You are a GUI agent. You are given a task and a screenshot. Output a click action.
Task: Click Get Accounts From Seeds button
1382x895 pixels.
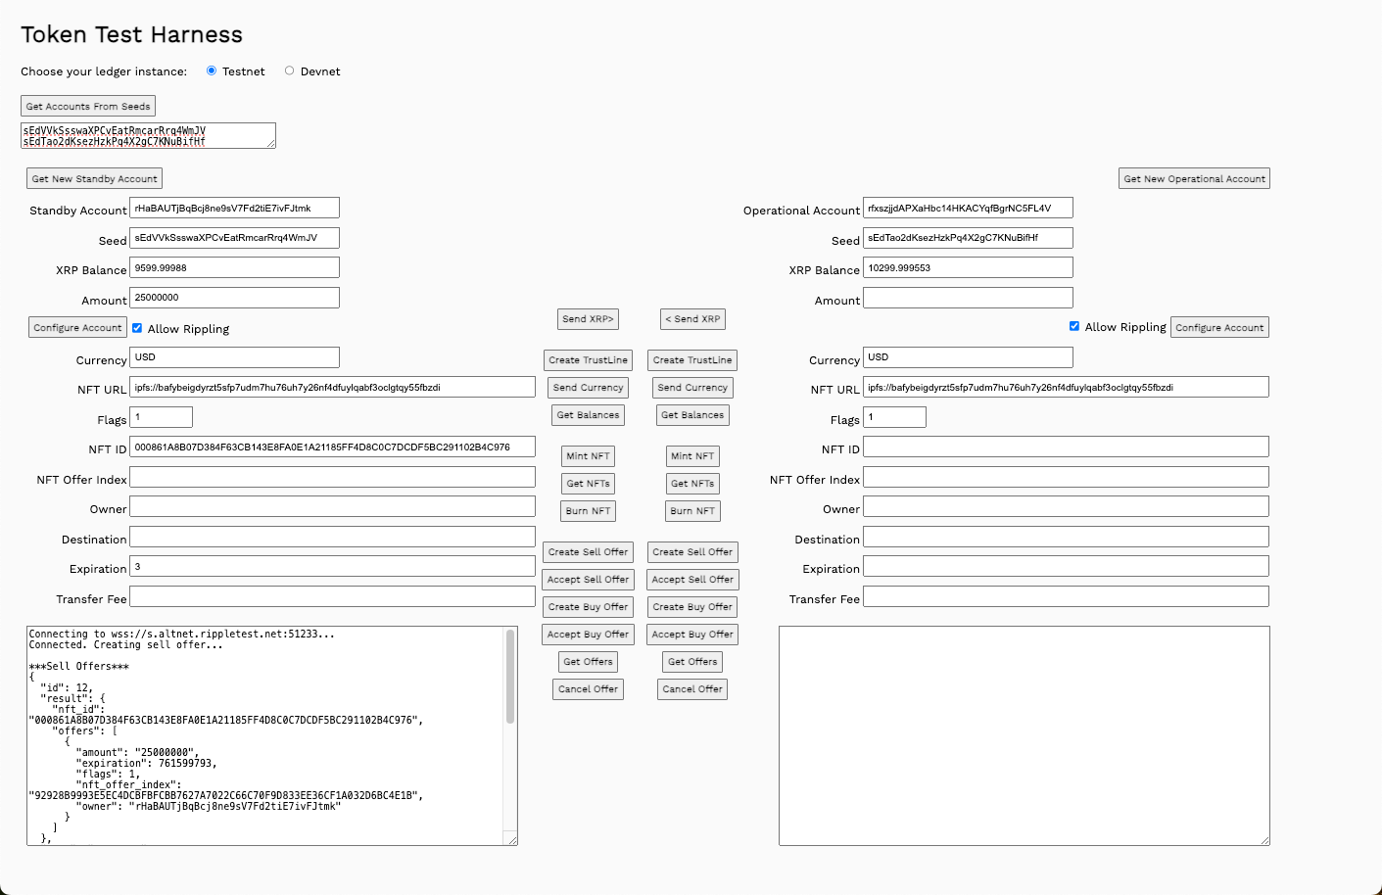[88, 106]
